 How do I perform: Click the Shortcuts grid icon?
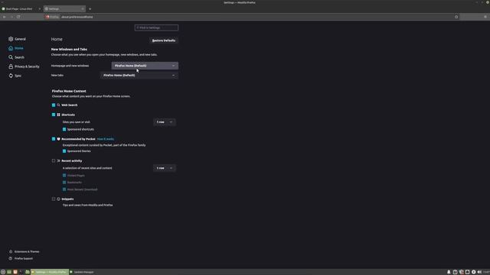[58, 115]
